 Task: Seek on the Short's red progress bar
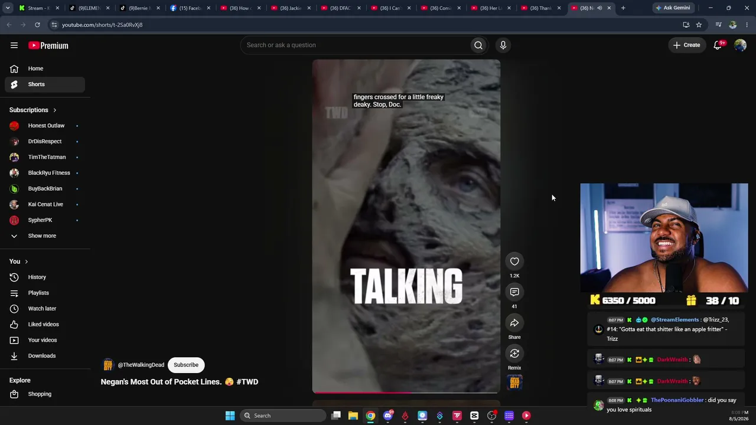406,392
